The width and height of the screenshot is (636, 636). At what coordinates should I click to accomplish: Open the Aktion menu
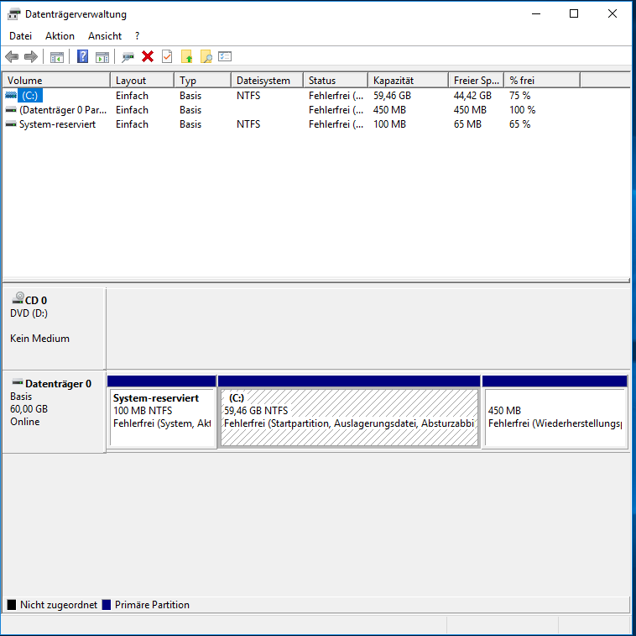click(60, 36)
